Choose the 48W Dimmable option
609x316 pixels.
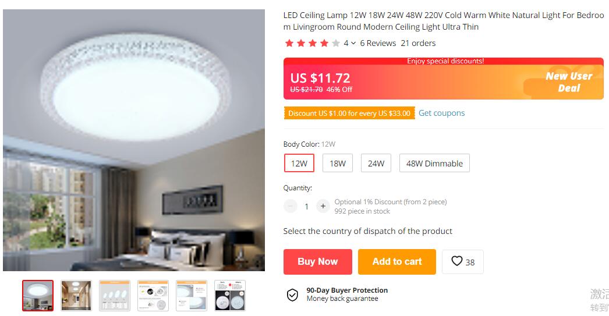(434, 163)
